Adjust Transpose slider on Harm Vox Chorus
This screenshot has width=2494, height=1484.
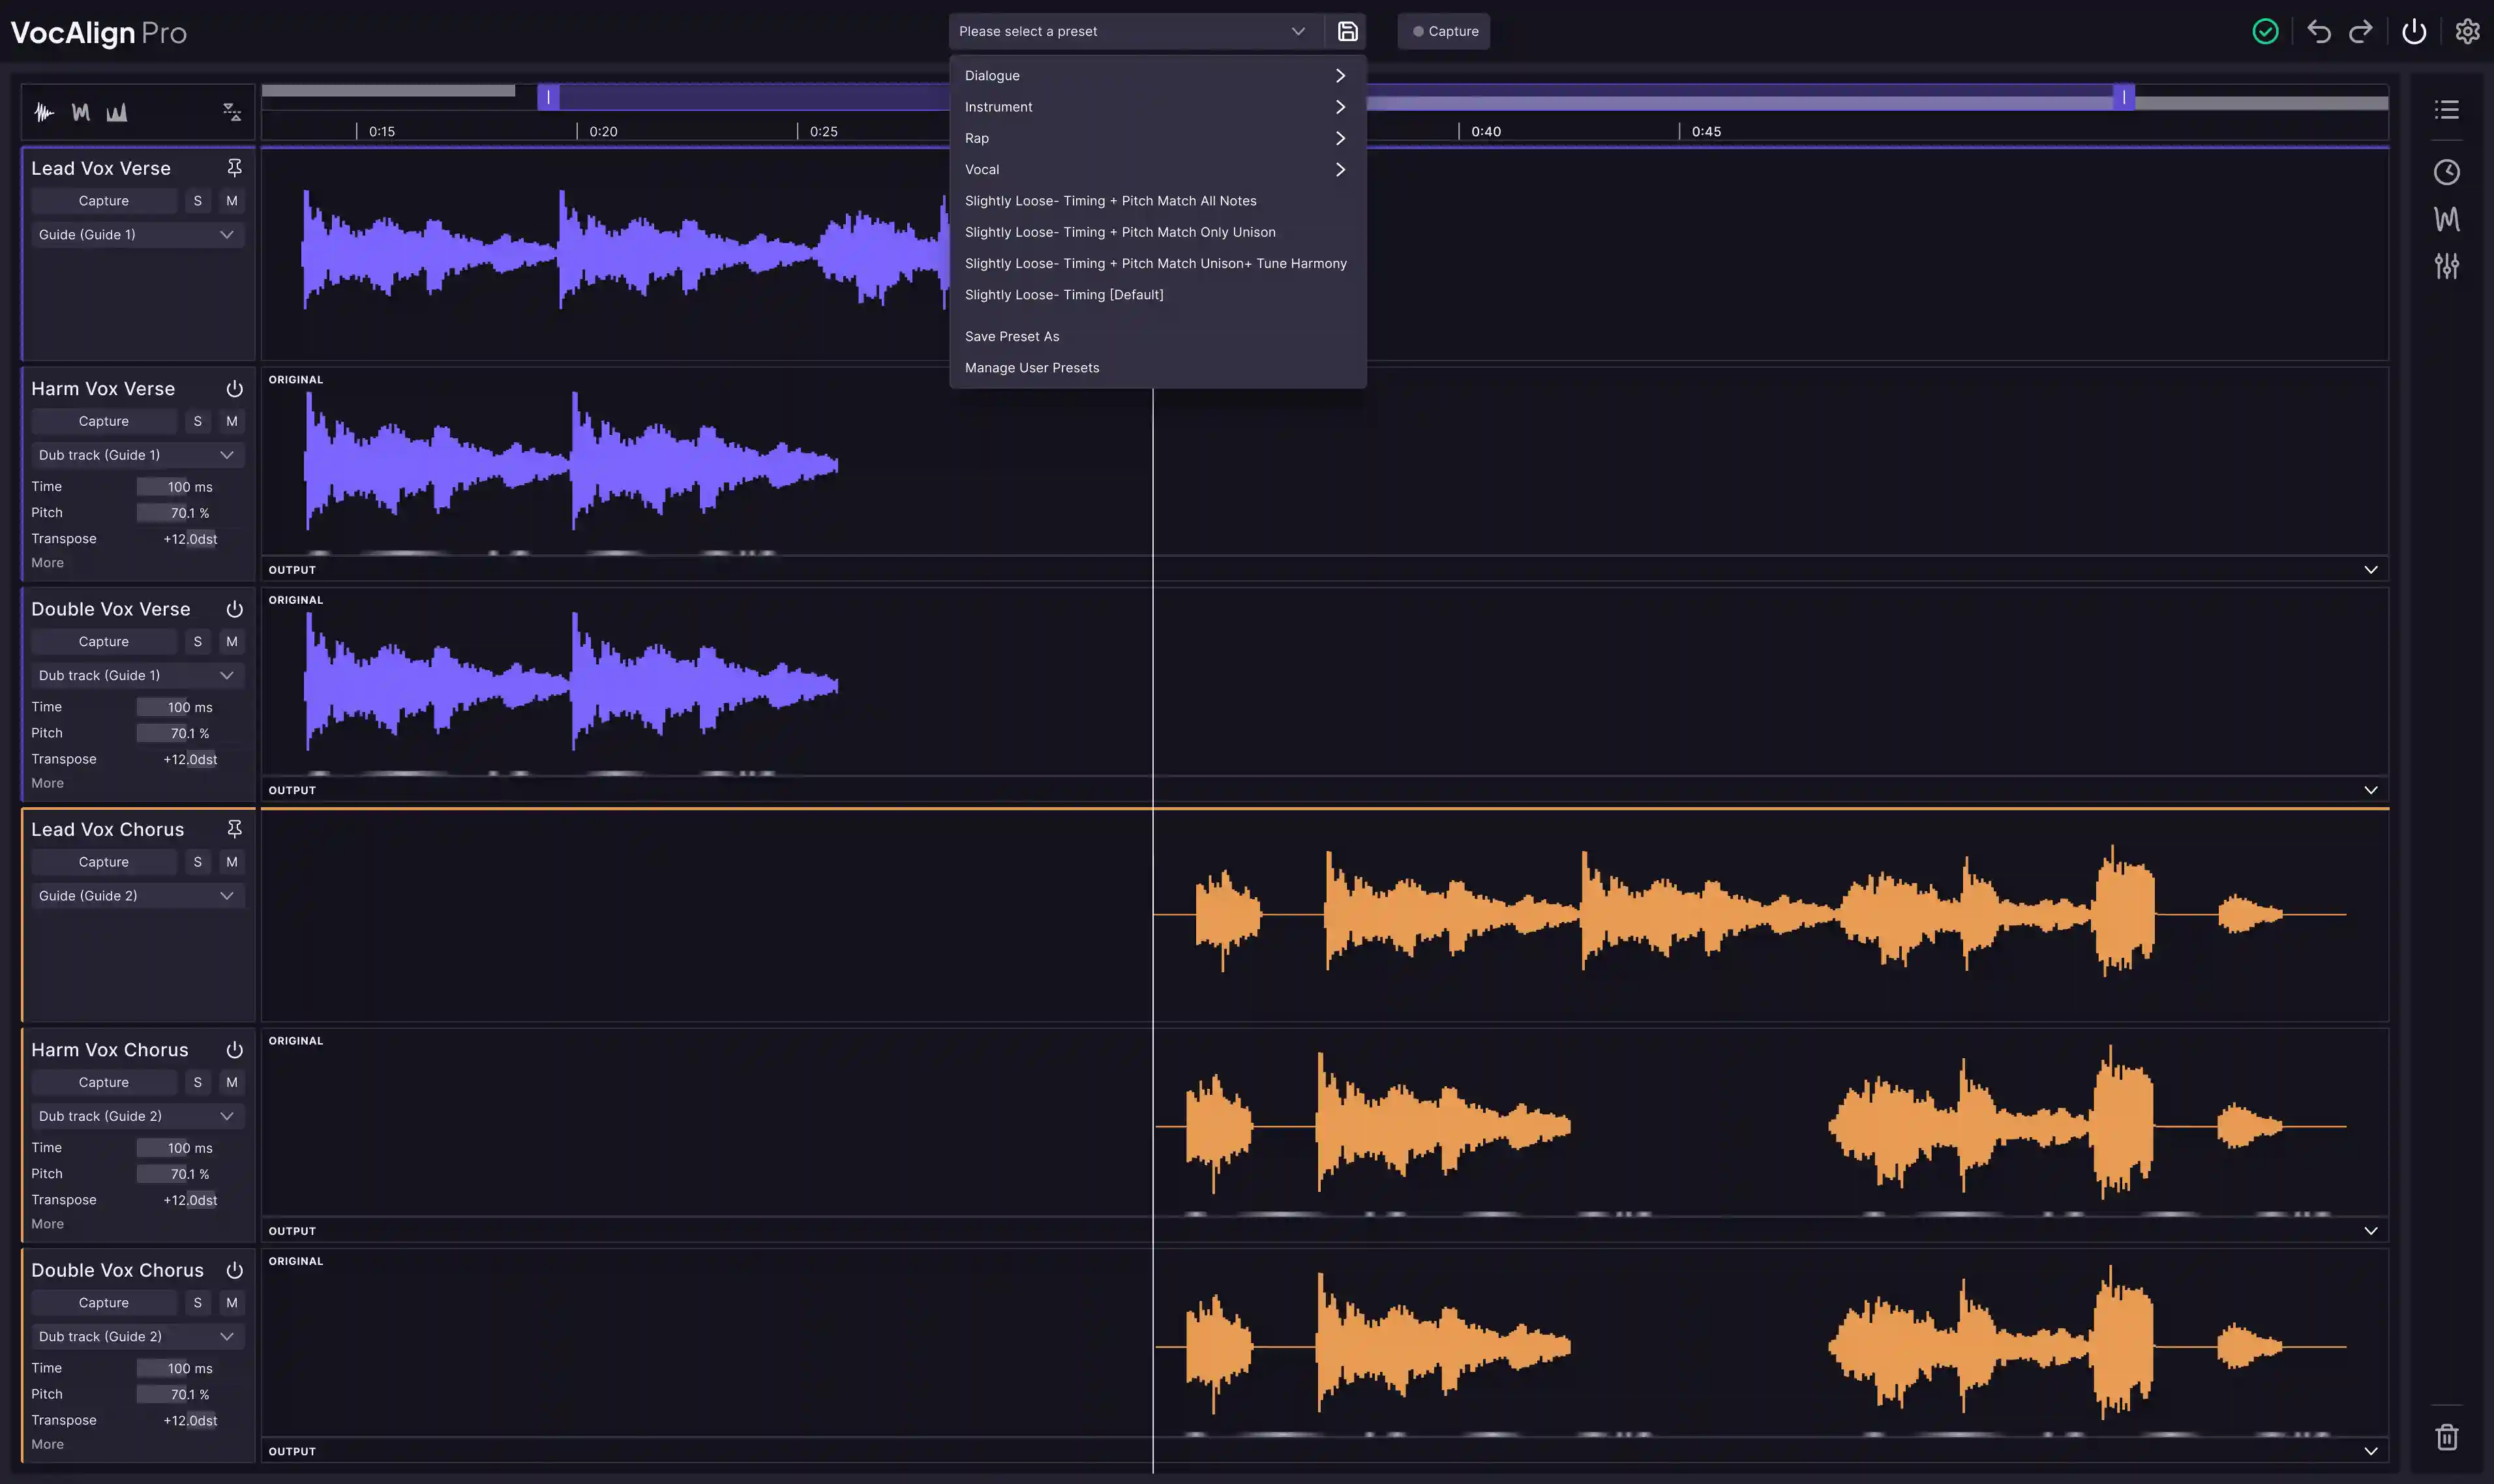coord(190,1200)
